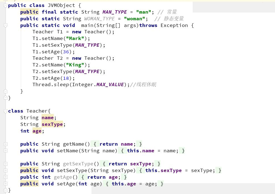Click the MAN_TYPE constant declaration
Image resolution: width=275 pixels, height=194 pixels.
tap(114, 12)
